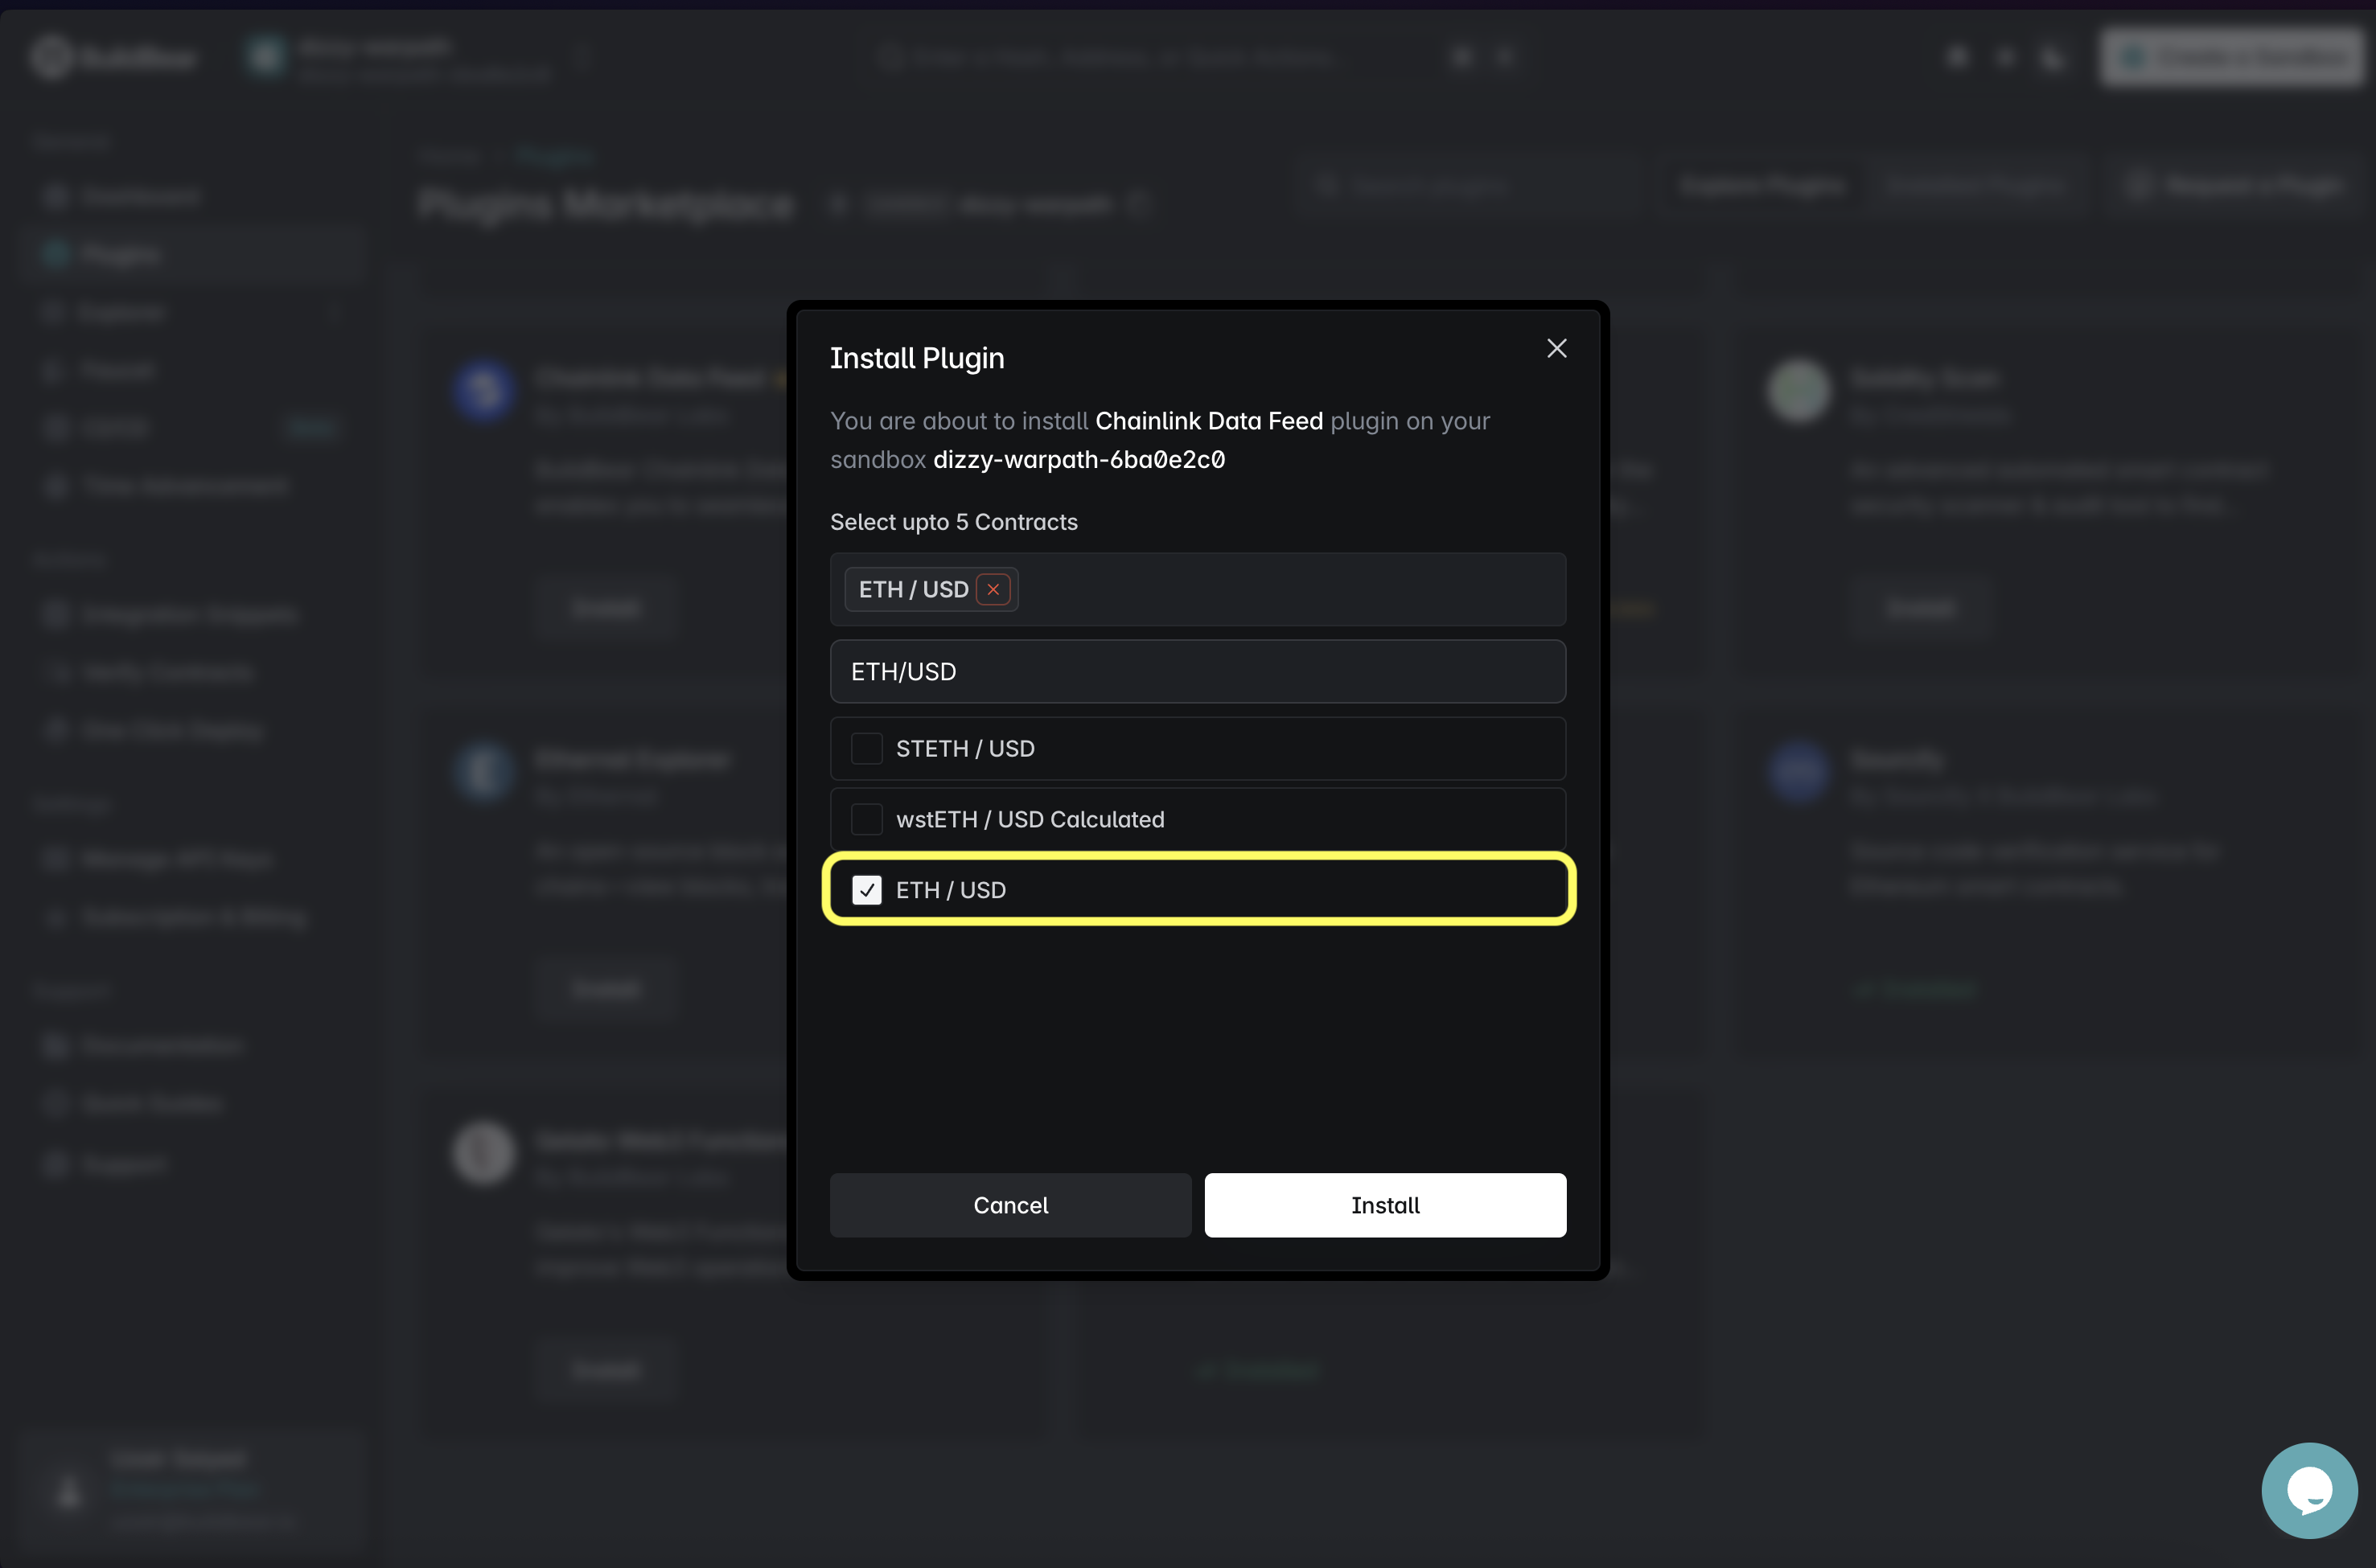The height and width of the screenshot is (1568, 2376).
Task: Click the sandbox name dizzy-warpath-6ba0e2c0
Action: [1079, 459]
